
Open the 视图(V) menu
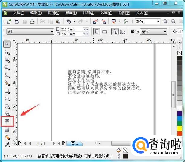pyautogui.click(x=53, y=13)
